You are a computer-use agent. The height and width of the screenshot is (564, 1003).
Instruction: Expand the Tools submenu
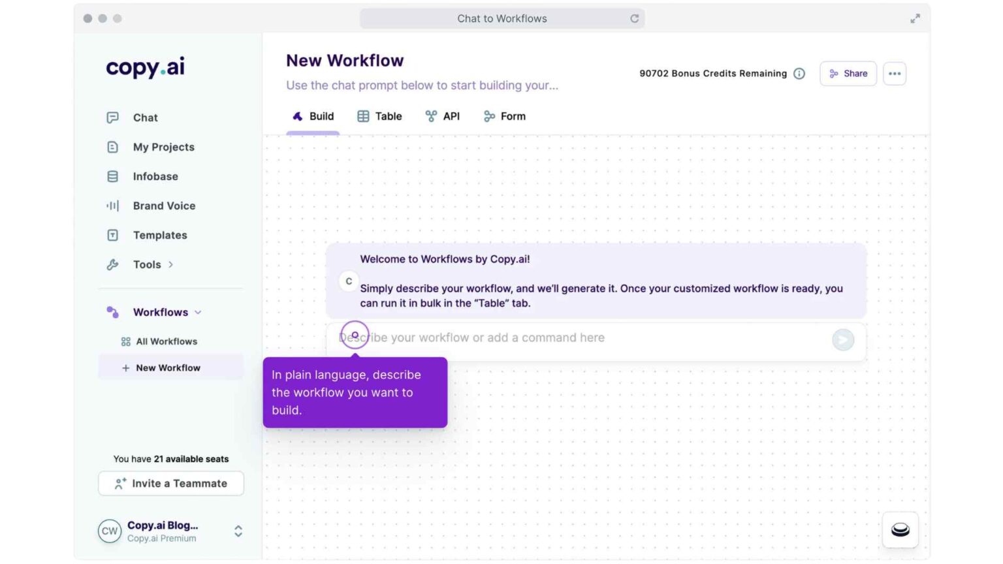pyautogui.click(x=171, y=264)
